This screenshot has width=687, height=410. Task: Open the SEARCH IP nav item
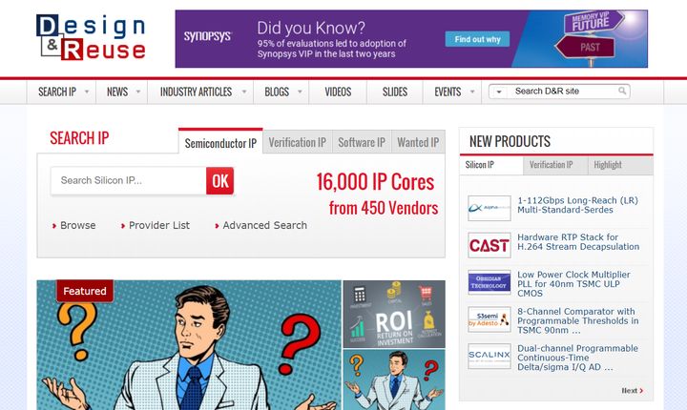point(57,92)
